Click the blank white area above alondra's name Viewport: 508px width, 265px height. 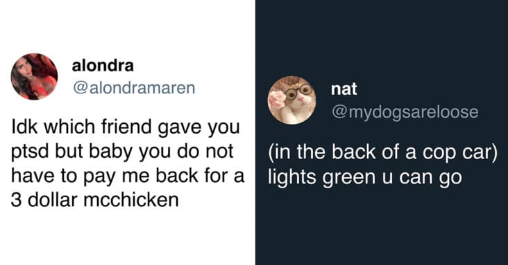coord(126,26)
